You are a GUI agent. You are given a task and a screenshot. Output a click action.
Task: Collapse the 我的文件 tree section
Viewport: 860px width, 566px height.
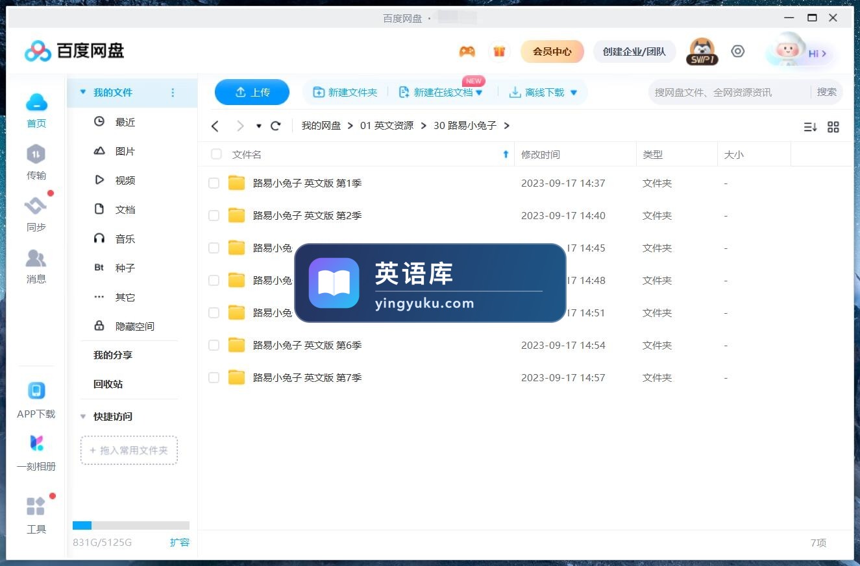coord(82,93)
